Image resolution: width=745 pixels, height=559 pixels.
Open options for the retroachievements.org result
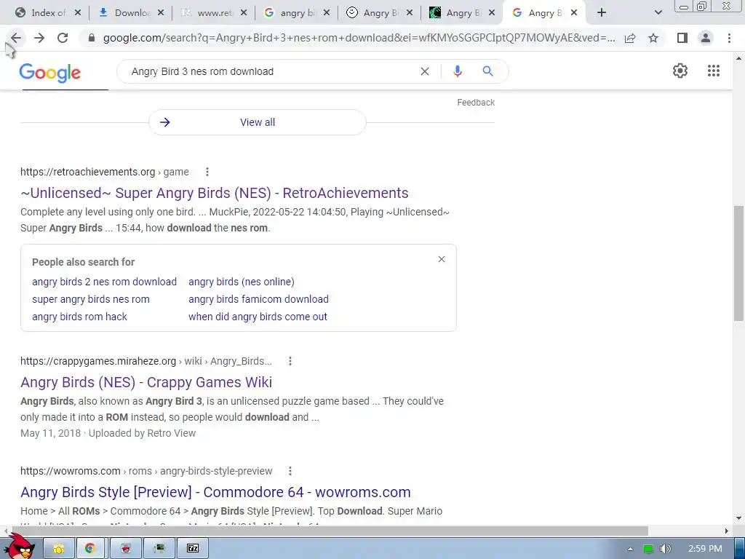coord(207,172)
